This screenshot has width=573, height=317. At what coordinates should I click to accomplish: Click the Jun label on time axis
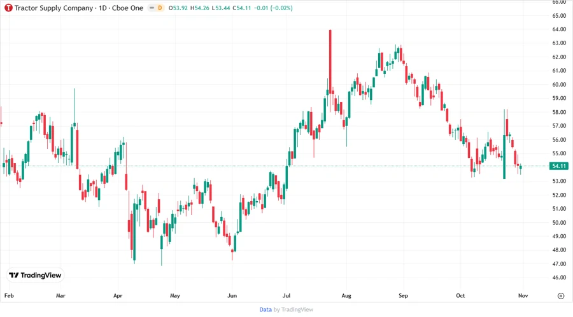[x=232, y=295]
